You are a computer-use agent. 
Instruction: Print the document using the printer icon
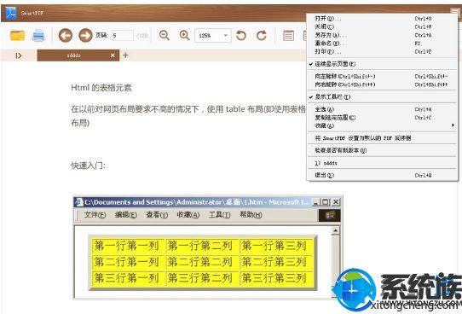click(38, 35)
